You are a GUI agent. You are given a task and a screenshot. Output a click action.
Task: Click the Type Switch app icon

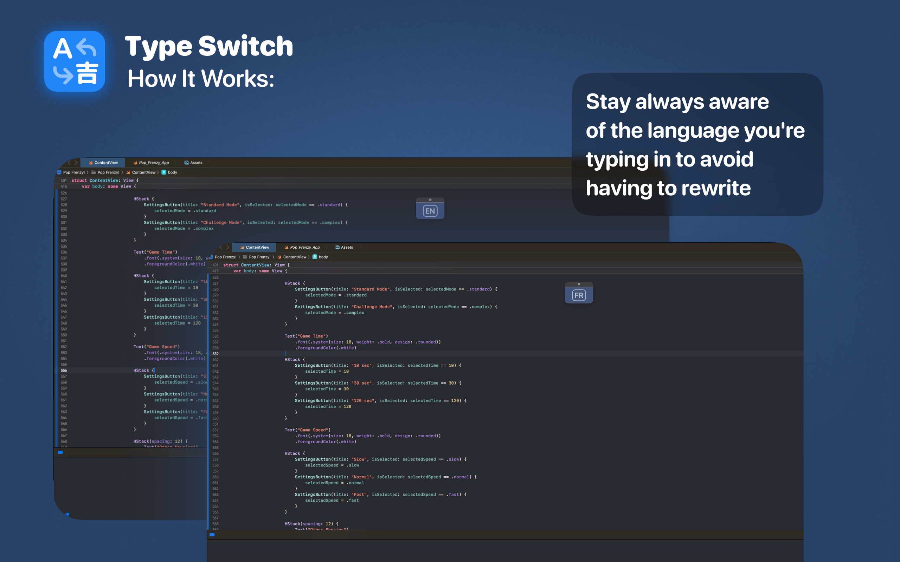[x=75, y=61]
